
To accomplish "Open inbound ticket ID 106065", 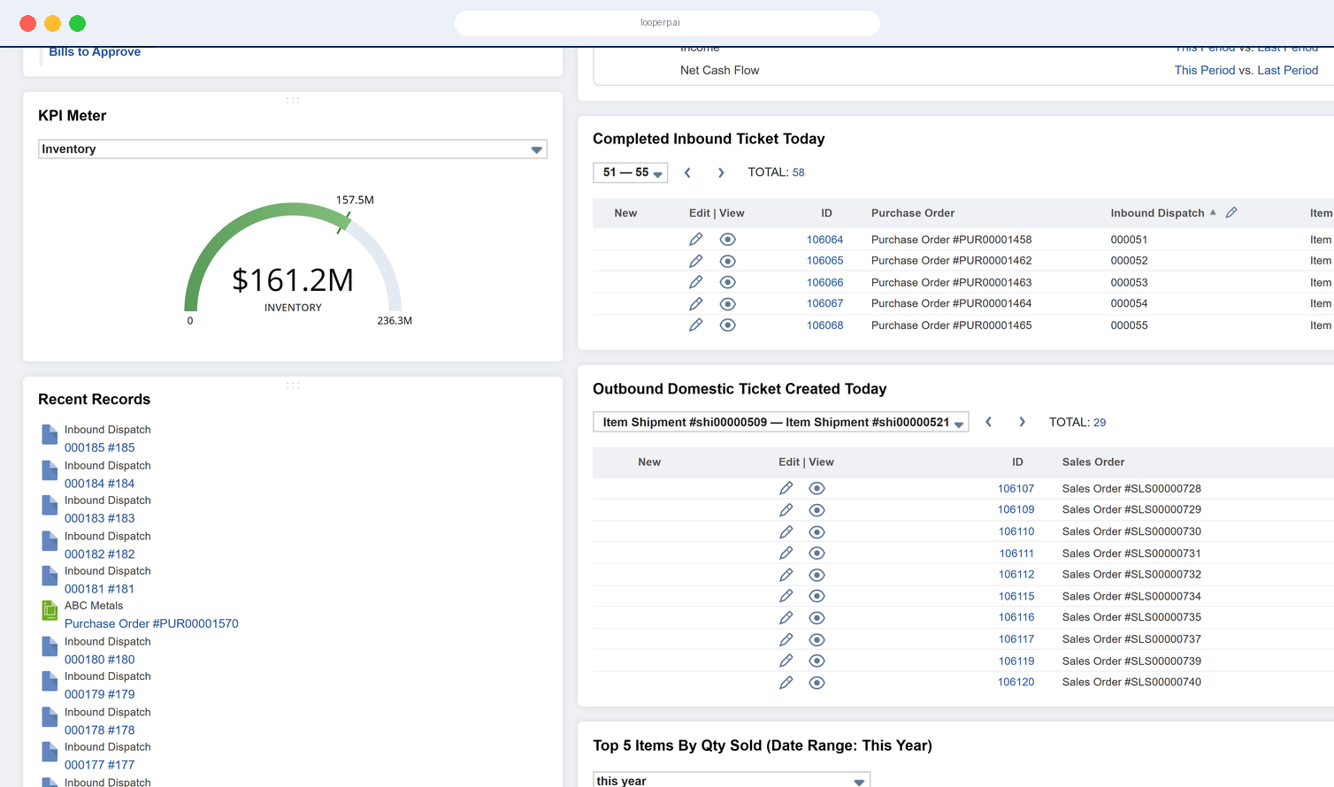I will (x=824, y=261).
